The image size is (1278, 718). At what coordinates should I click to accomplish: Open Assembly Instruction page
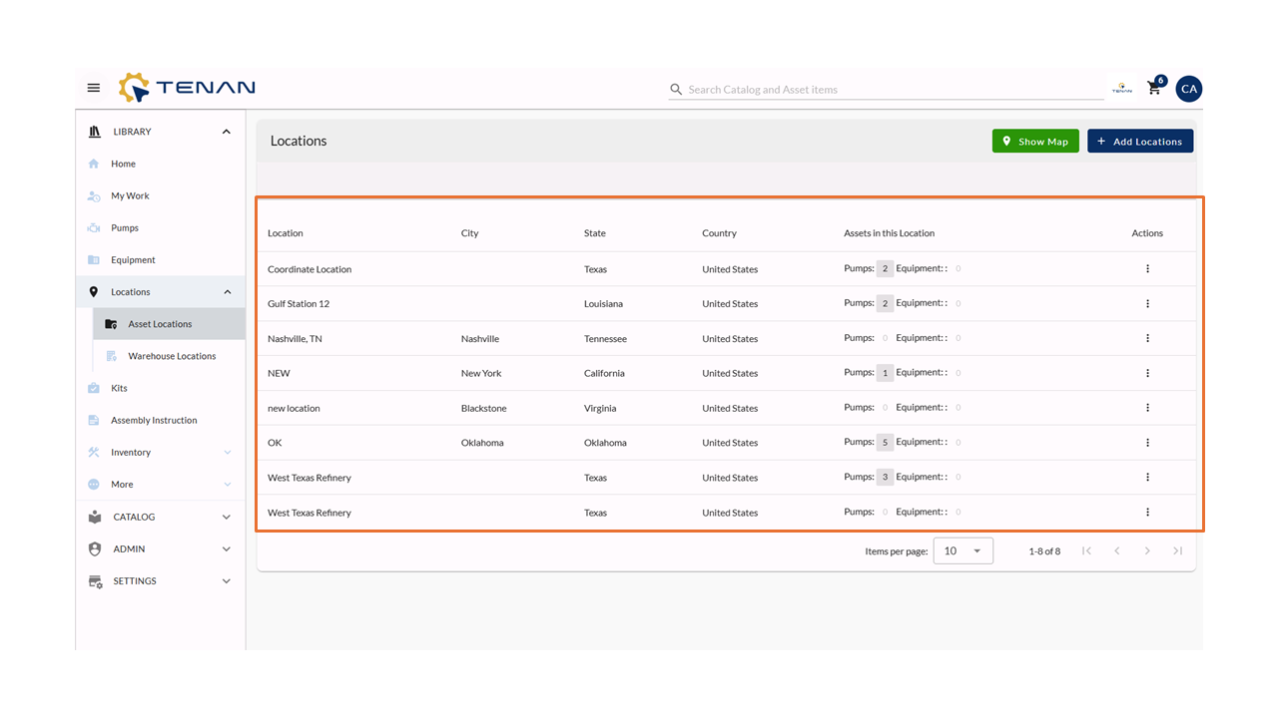tap(154, 421)
